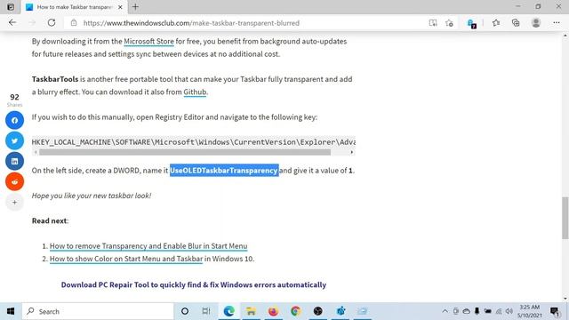This screenshot has height=320, width=569.
Task: Click left arrow of code scrollbar
Action: pos(36,152)
